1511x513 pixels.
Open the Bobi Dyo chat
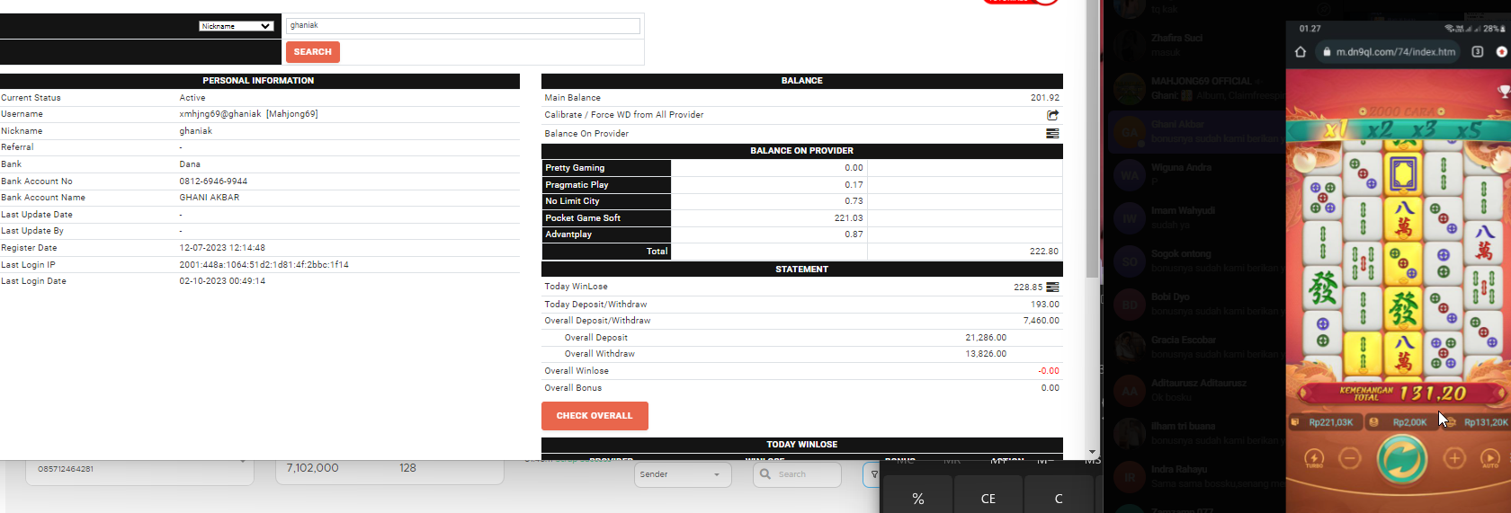click(1196, 304)
